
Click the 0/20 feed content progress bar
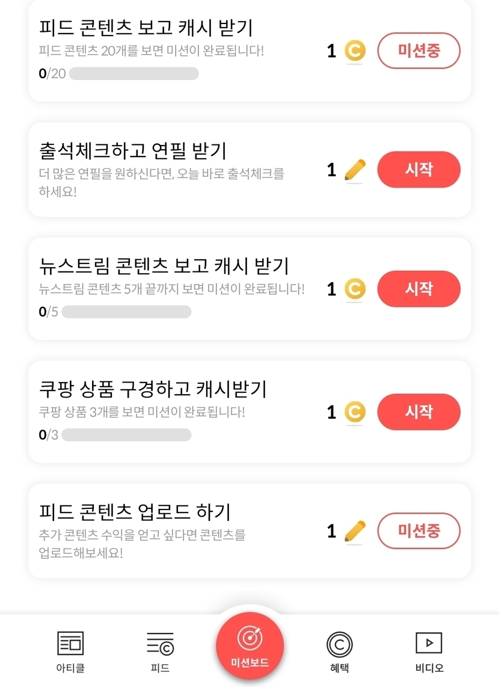click(x=133, y=74)
